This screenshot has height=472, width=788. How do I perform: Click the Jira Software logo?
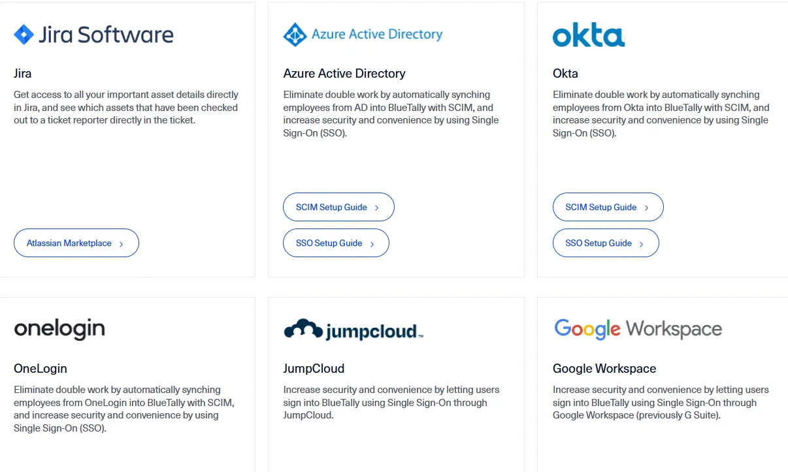click(93, 35)
